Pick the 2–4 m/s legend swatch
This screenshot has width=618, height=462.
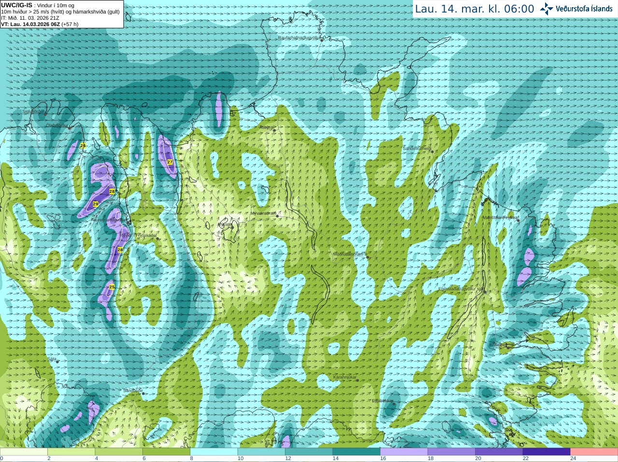point(71,452)
